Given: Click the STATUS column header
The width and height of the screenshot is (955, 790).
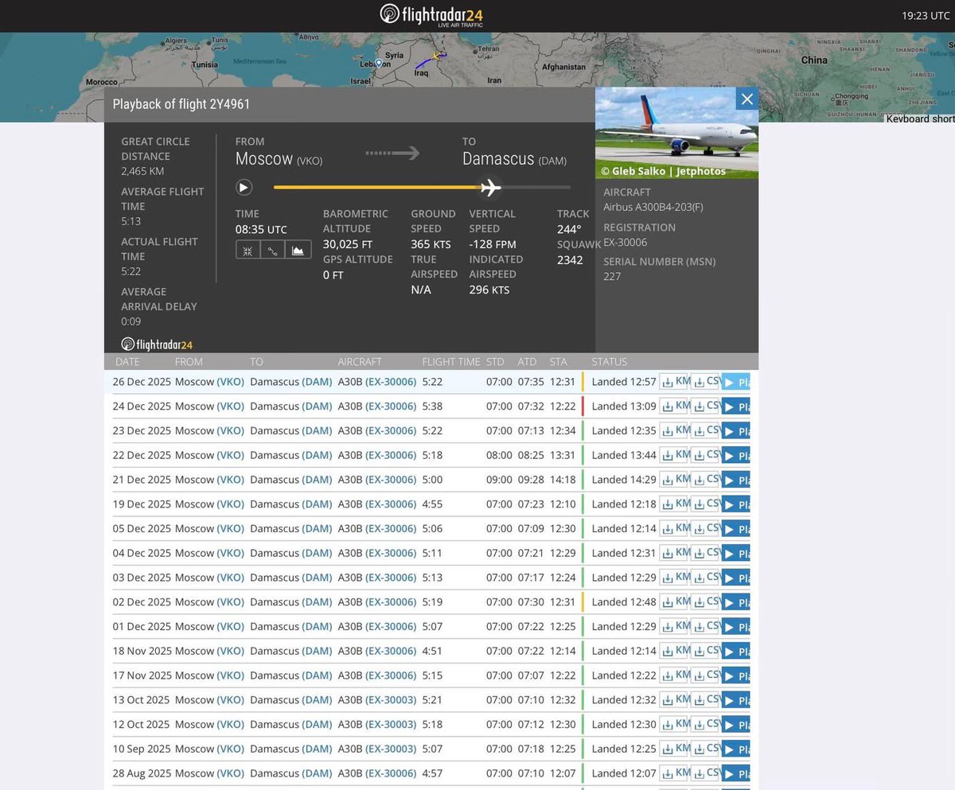Looking at the screenshot, I should click(x=610, y=362).
